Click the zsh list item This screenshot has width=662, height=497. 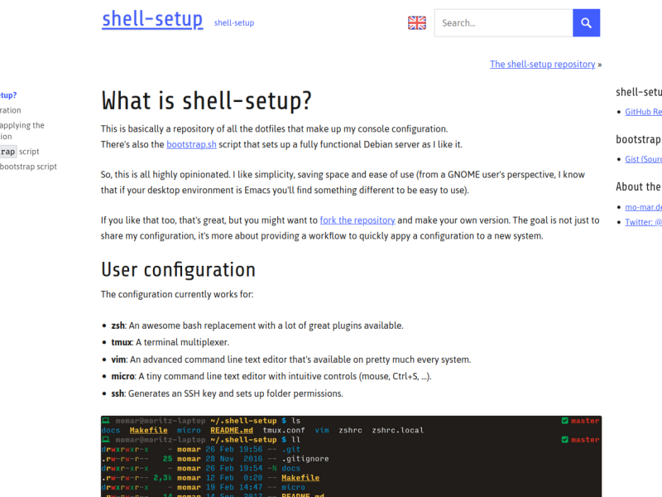[257, 326]
